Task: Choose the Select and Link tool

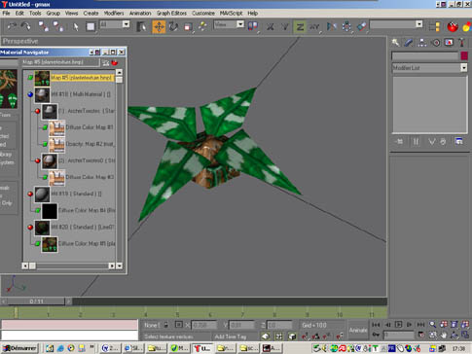Action: (44, 26)
